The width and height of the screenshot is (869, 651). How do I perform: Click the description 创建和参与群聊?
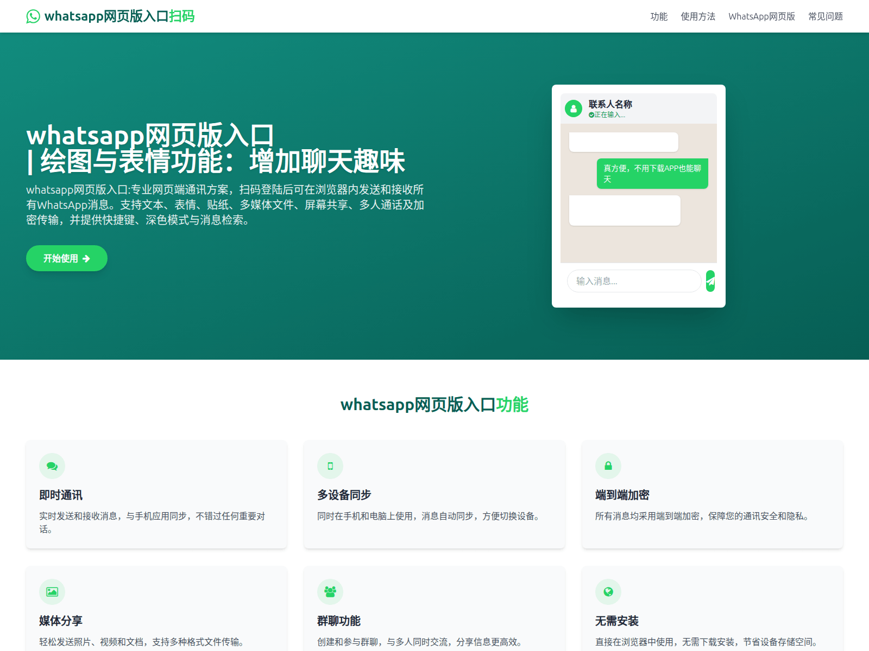pyautogui.click(x=421, y=642)
